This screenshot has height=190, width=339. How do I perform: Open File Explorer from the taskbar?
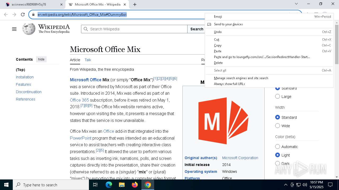(x=122, y=185)
